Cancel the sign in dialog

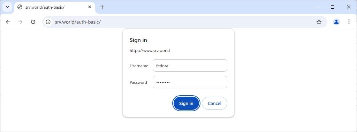214,104
